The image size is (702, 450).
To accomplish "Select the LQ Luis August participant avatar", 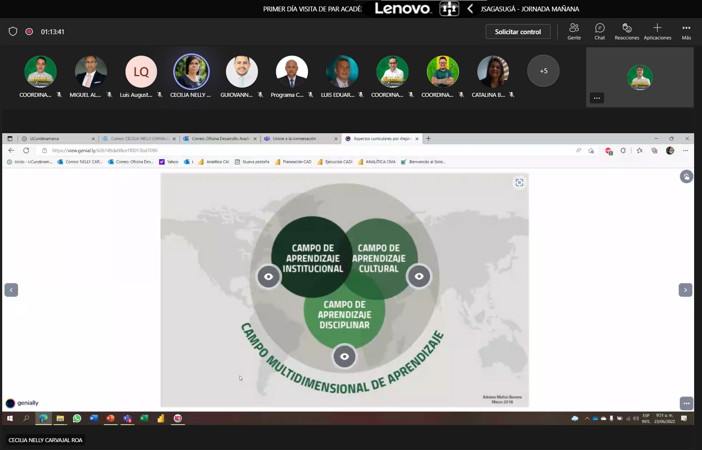I will 141,71.
